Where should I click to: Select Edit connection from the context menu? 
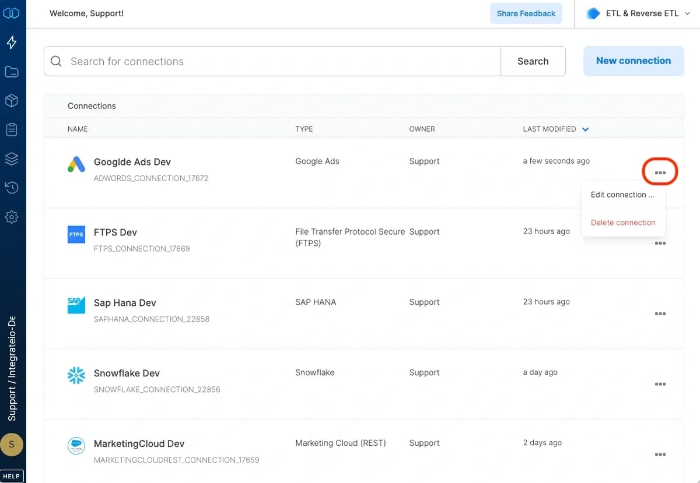[x=623, y=195]
